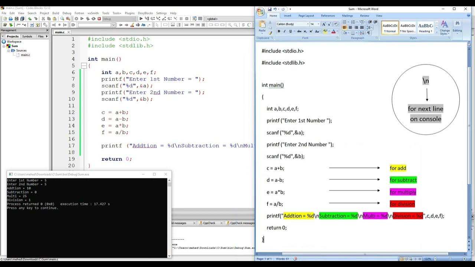Click the Build gear icon in Code::Blocks
Image resolution: width=475 pixels, height=267 pixels.
coord(76,19)
